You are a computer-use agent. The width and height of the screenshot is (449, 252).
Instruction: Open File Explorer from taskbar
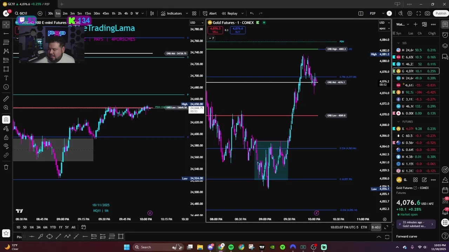coord(200,247)
